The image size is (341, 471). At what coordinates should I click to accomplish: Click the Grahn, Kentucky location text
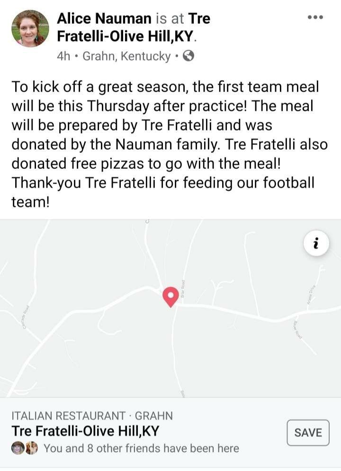(126, 56)
